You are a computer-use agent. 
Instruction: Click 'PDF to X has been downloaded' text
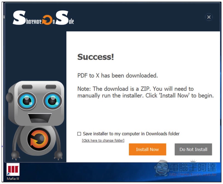[118, 75]
